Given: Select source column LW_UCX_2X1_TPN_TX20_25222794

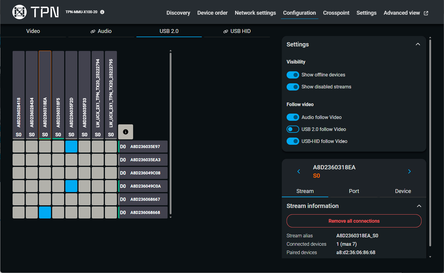Looking at the screenshot, I should coord(98,95).
